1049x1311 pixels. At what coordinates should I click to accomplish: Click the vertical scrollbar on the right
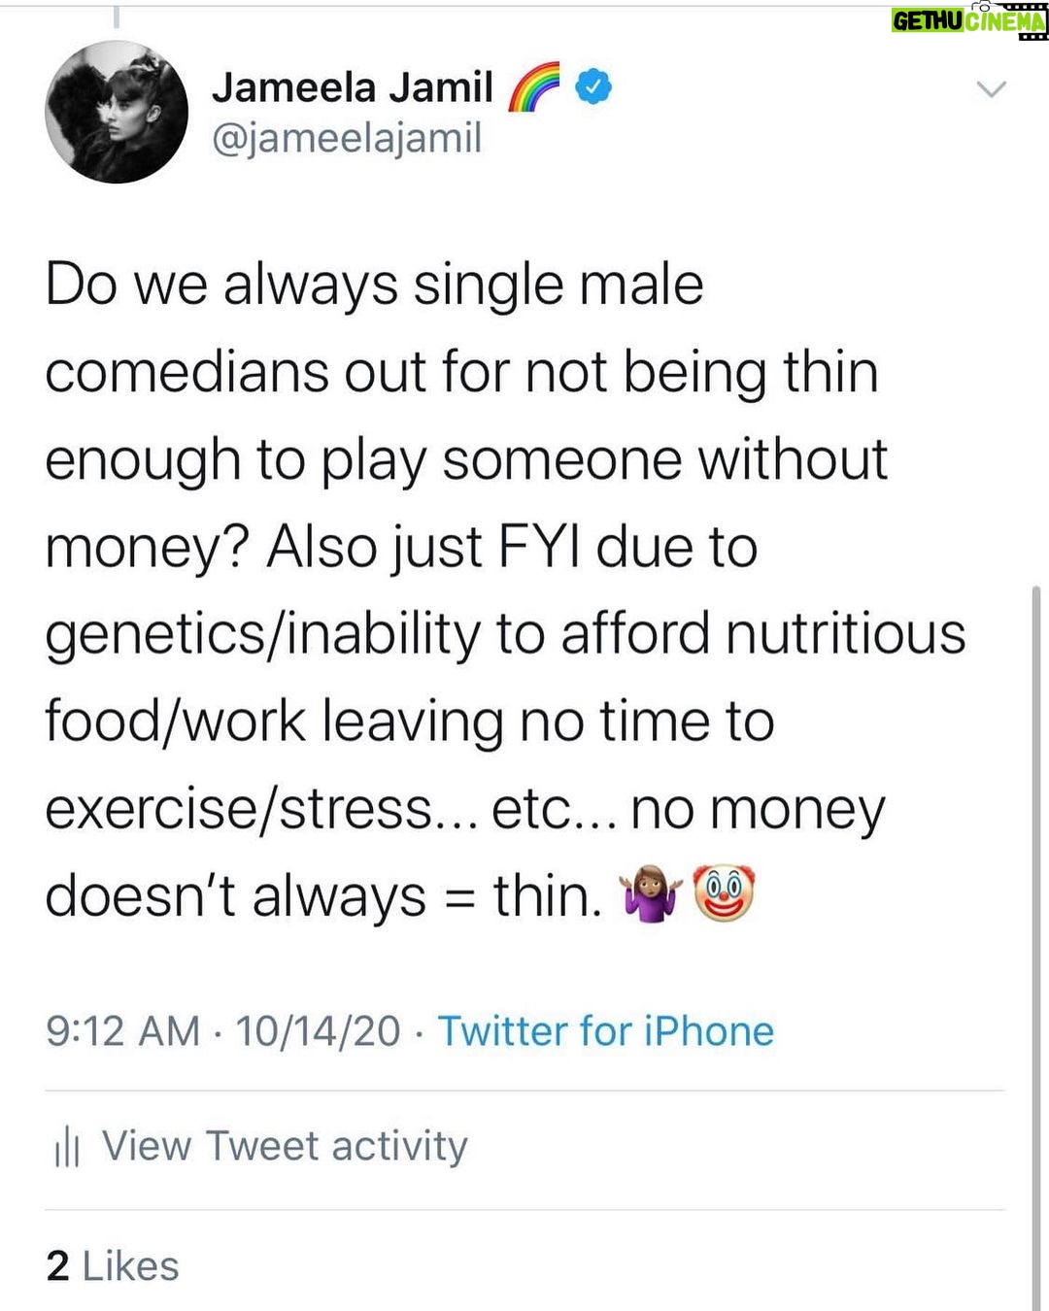tap(1035, 947)
